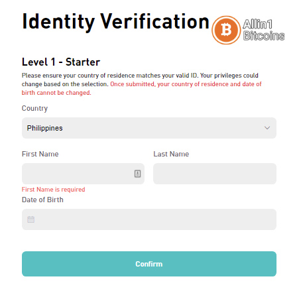Open the Date of Birth field
Viewport: 307px width, 301px height.
[x=149, y=219]
